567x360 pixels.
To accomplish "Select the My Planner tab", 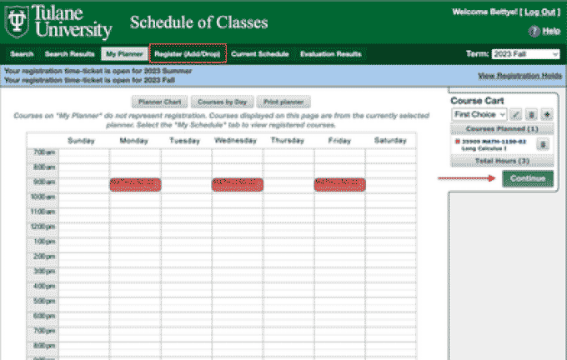I will (x=124, y=54).
